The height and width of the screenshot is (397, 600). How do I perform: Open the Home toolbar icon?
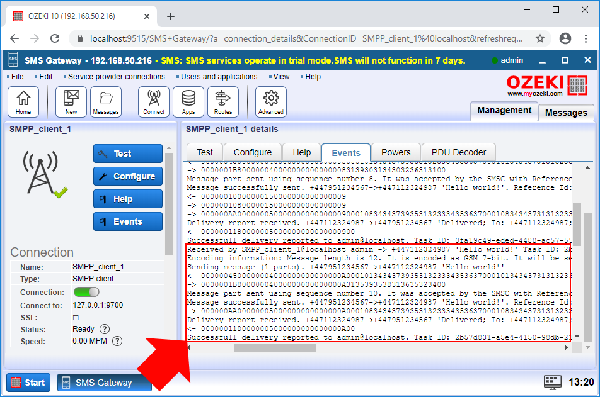pyautogui.click(x=23, y=102)
